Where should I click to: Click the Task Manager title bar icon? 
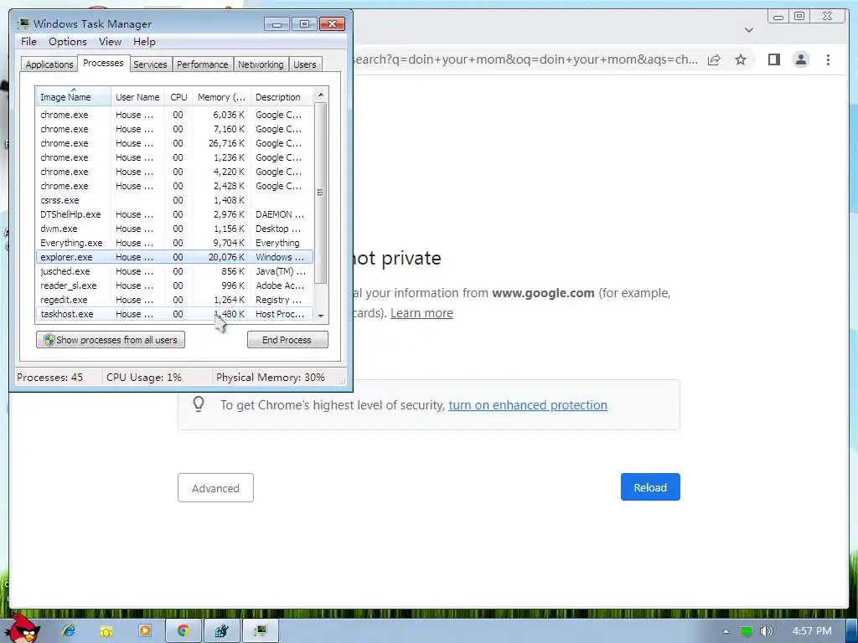pos(23,23)
